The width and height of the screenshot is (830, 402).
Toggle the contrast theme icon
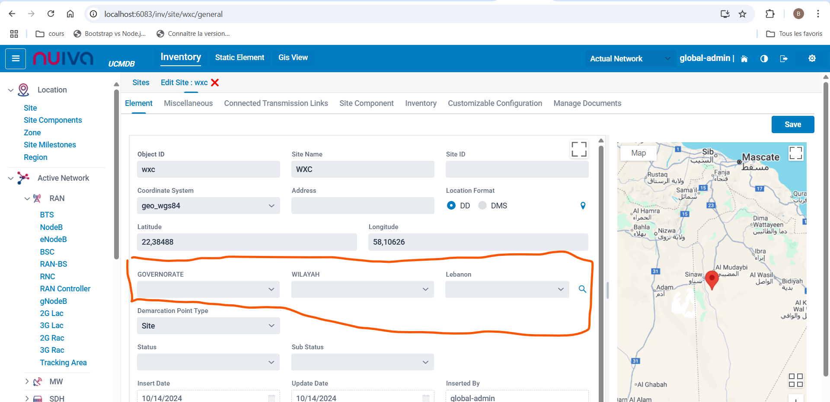764,59
